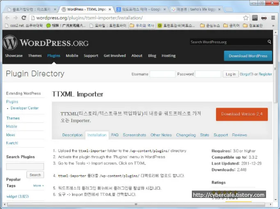Open the About navigation item
Image resolution: width=280 pixels, height=209 pixels.
[137, 56]
